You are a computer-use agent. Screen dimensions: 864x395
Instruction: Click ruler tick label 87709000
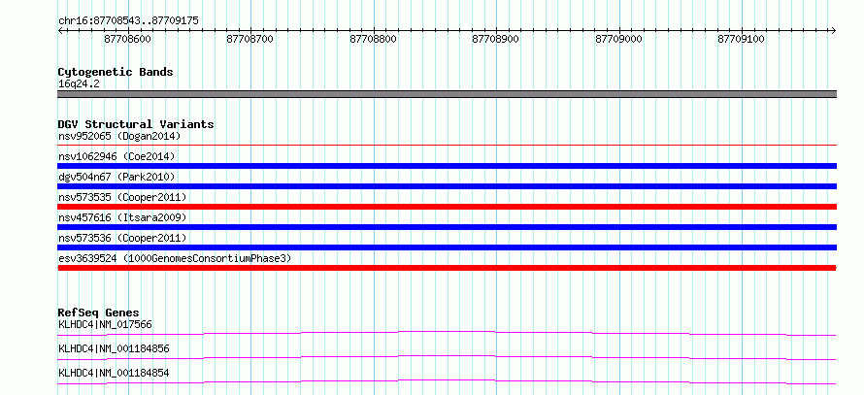point(618,39)
